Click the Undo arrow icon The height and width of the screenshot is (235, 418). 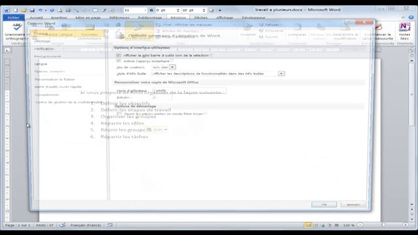pos(40,10)
